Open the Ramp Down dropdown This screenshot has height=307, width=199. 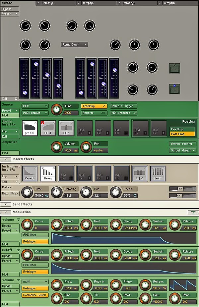[75, 45]
